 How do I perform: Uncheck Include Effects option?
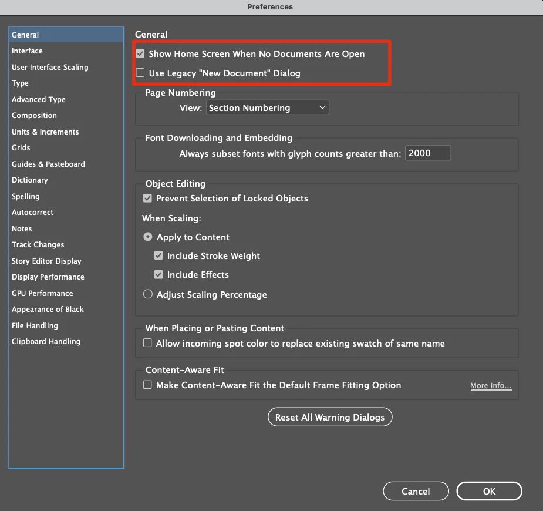tap(158, 274)
